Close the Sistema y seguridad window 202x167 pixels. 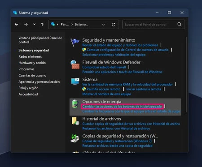(x=182, y=13)
